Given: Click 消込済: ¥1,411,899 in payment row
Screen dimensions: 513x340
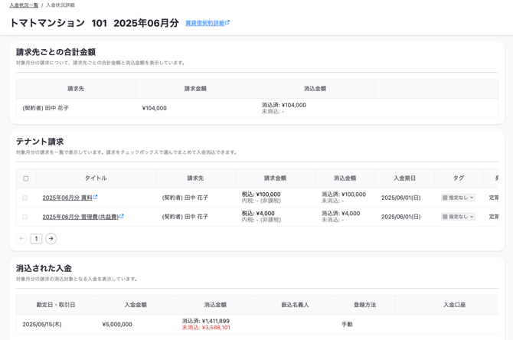Looking at the screenshot, I should [x=206, y=321].
